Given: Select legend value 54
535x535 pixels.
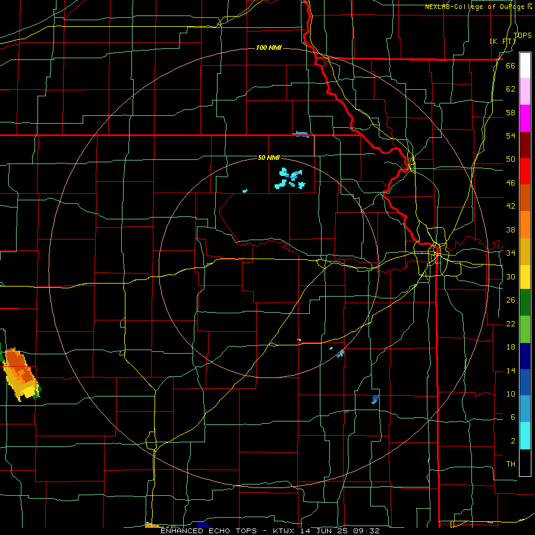Looking at the screenshot, I should pos(511,136).
